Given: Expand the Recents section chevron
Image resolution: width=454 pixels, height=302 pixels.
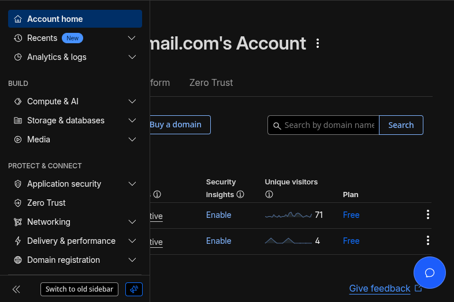Looking at the screenshot, I should click(x=132, y=38).
